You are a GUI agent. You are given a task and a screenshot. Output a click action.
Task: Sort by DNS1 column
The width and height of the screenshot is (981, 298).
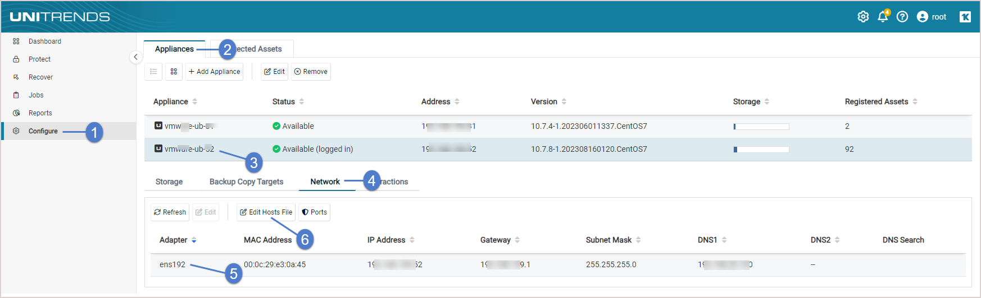[712, 240]
